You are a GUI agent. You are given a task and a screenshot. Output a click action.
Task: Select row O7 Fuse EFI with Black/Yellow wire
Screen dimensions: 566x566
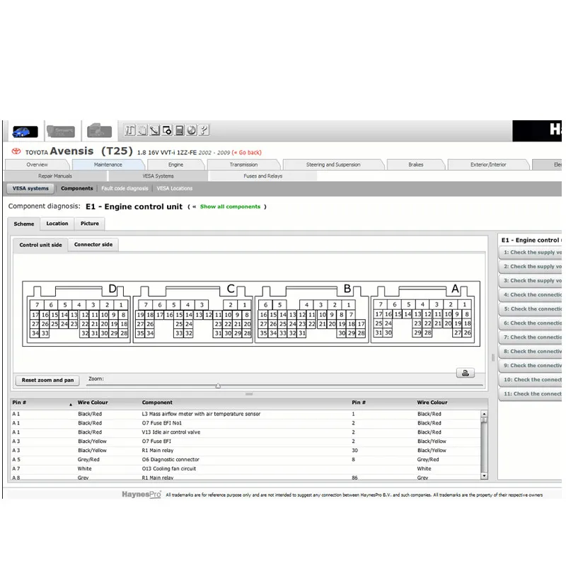(x=246, y=441)
